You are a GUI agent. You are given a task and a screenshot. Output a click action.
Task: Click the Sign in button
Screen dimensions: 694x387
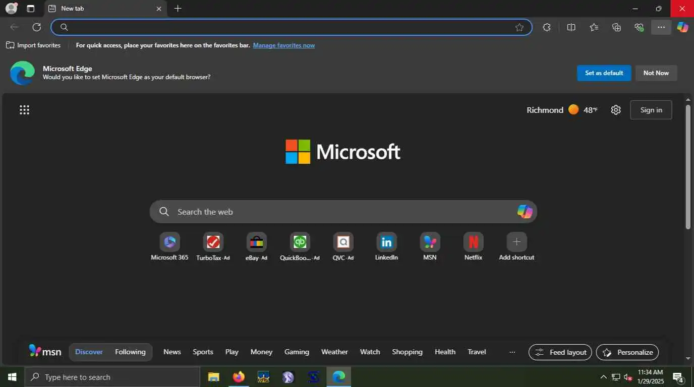[651, 110]
